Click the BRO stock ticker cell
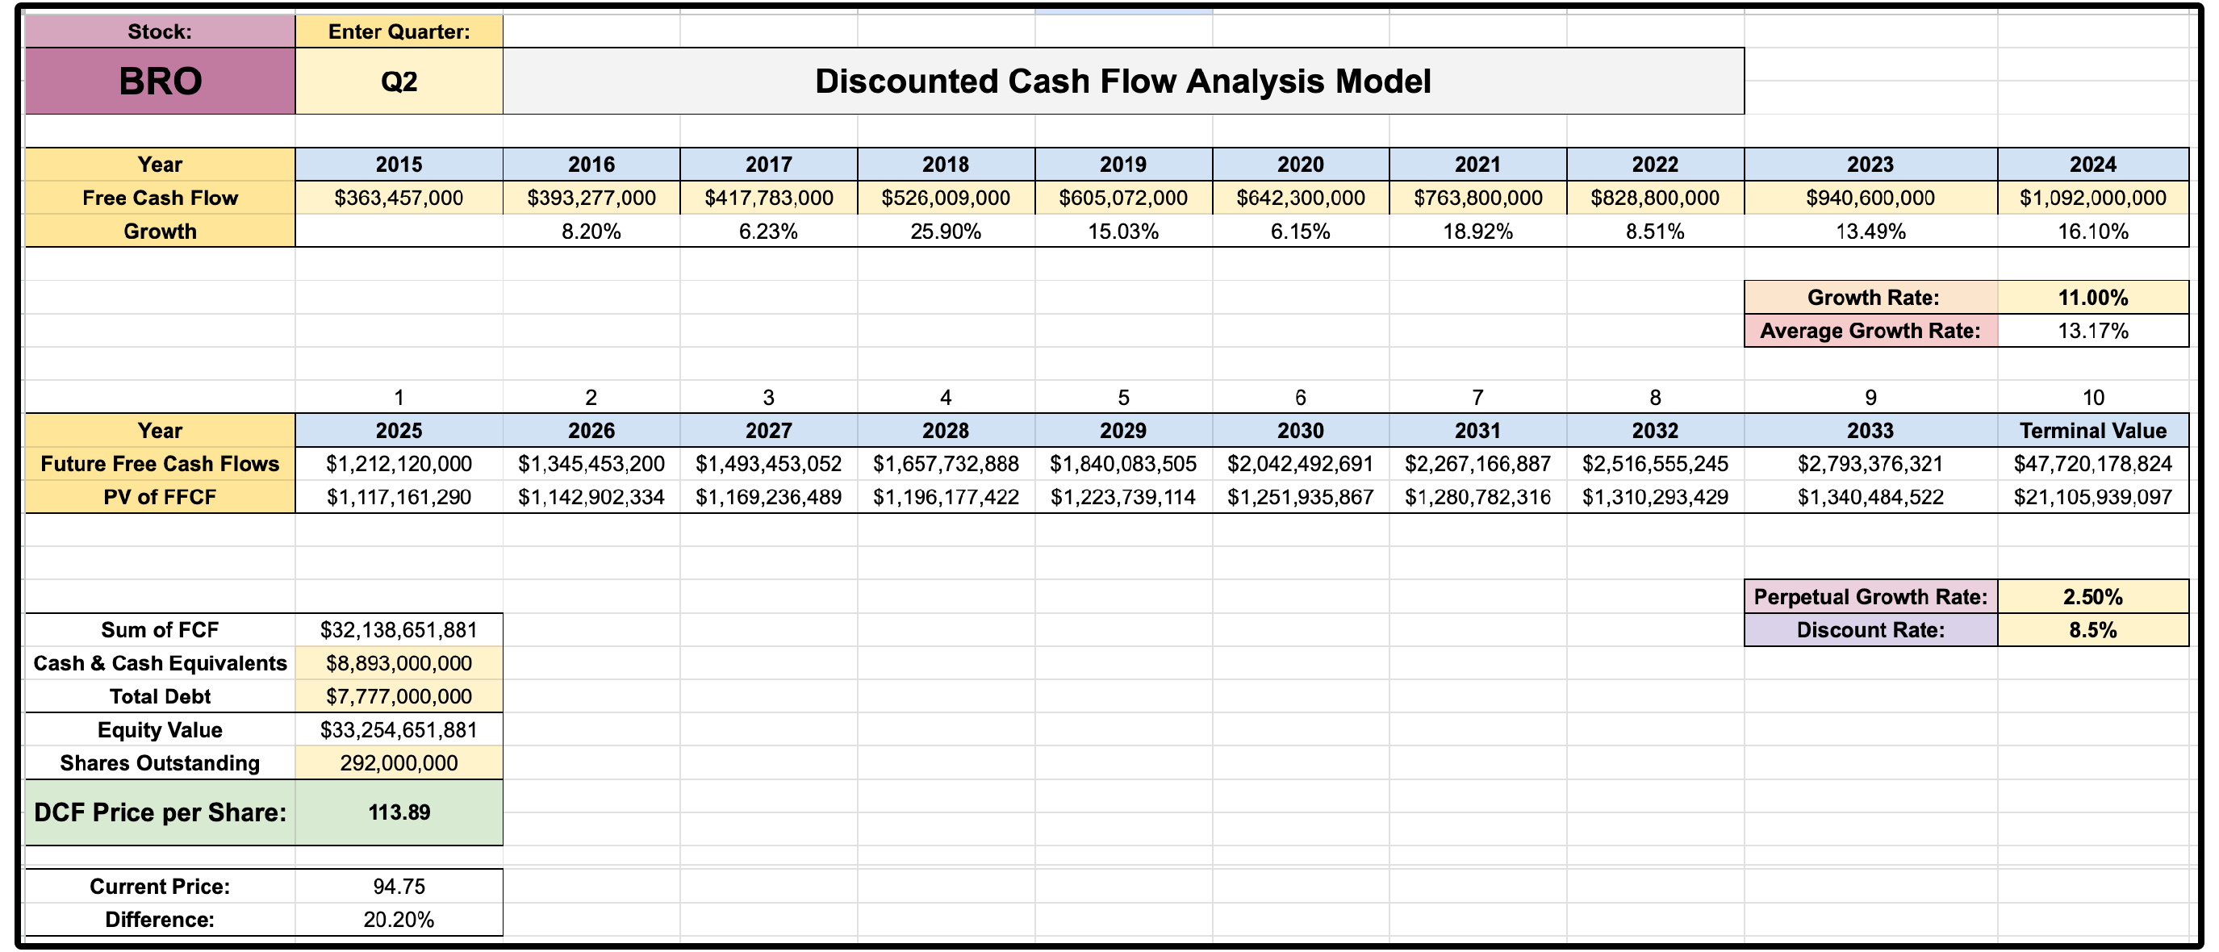This screenshot has width=2219, height=952. [x=161, y=81]
